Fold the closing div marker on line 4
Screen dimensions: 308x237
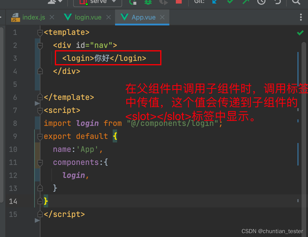coord(40,71)
